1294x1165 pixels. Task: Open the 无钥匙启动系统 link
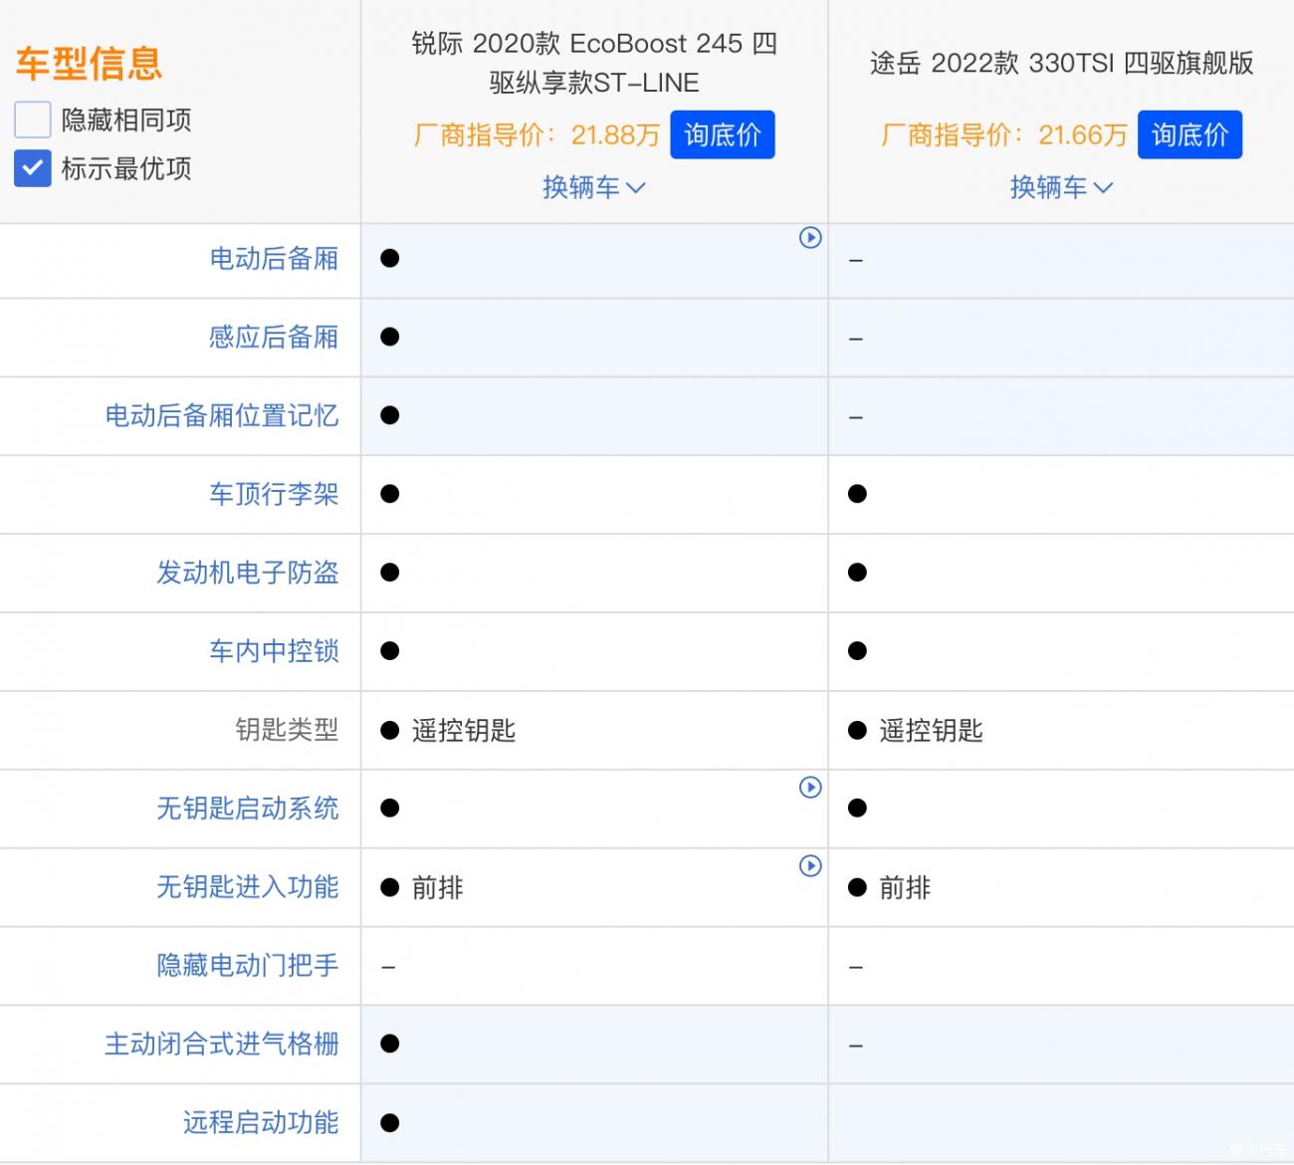point(248,809)
